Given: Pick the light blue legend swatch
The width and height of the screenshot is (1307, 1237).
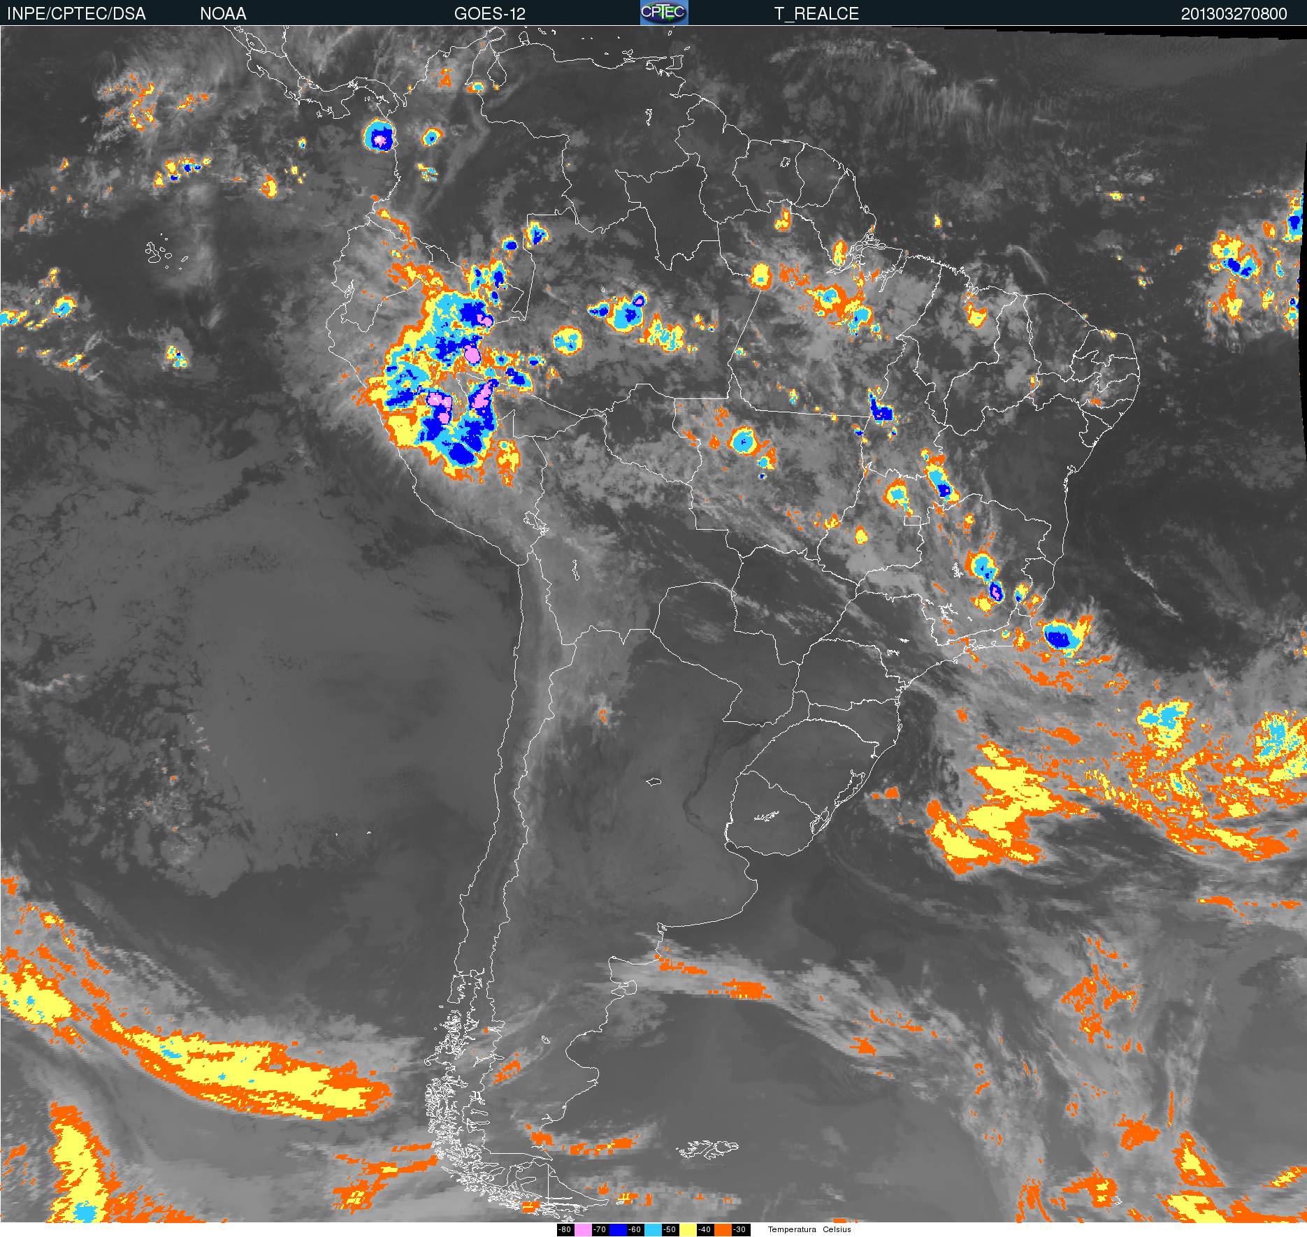Looking at the screenshot, I should coord(653,1229).
